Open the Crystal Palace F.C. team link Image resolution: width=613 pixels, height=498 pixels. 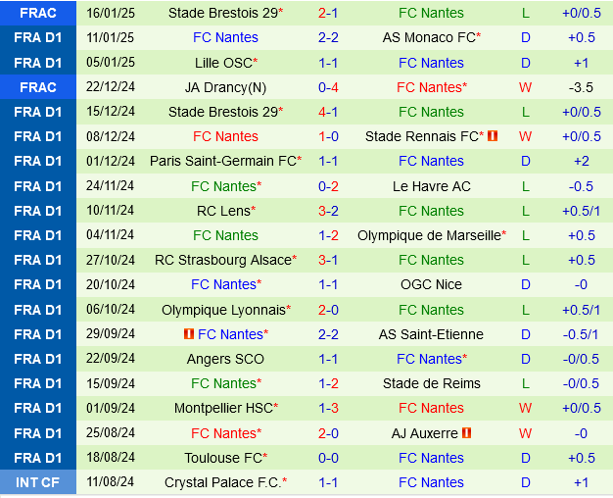[x=225, y=482]
